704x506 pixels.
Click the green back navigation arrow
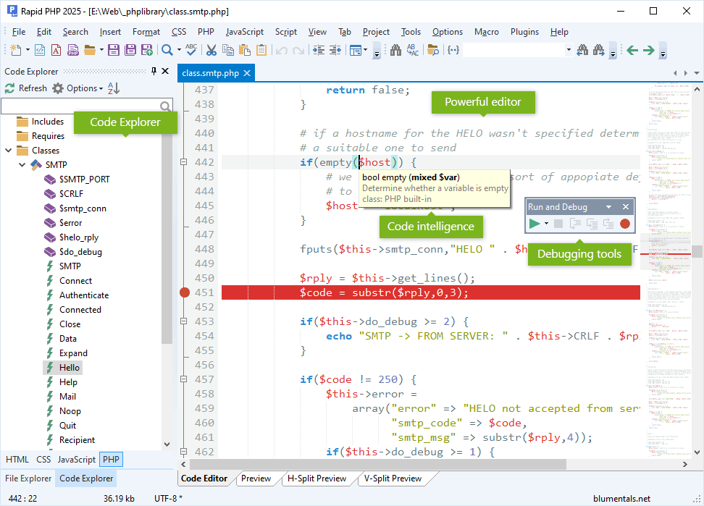click(632, 50)
